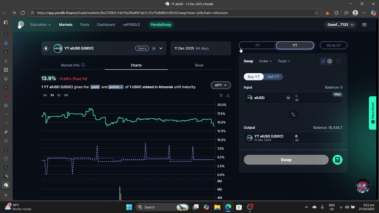
Task: Switch to Sell YT mode
Action: pos(273,77)
